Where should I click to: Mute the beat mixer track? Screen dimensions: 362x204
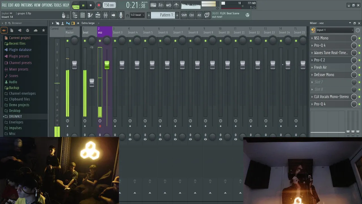pyautogui.click(x=85, y=41)
